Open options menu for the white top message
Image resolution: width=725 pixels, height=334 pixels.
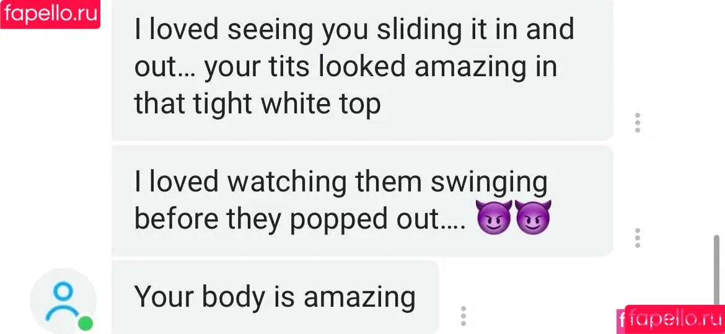637,123
